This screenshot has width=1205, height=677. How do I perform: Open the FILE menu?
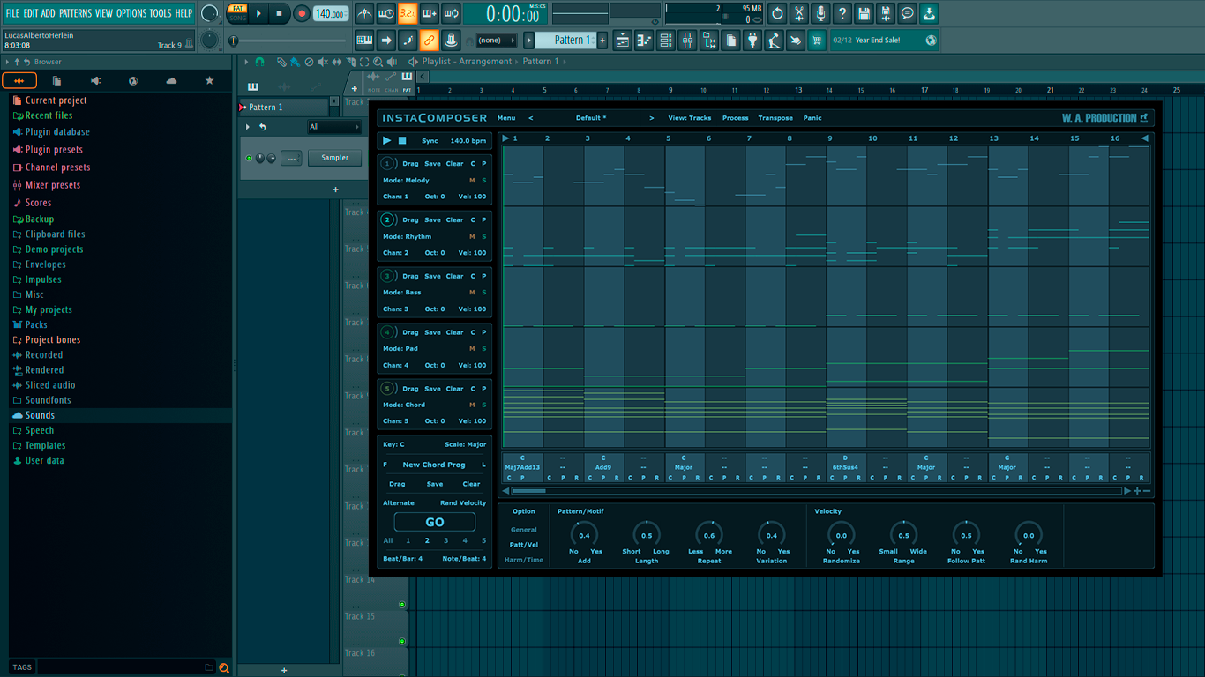13,13
